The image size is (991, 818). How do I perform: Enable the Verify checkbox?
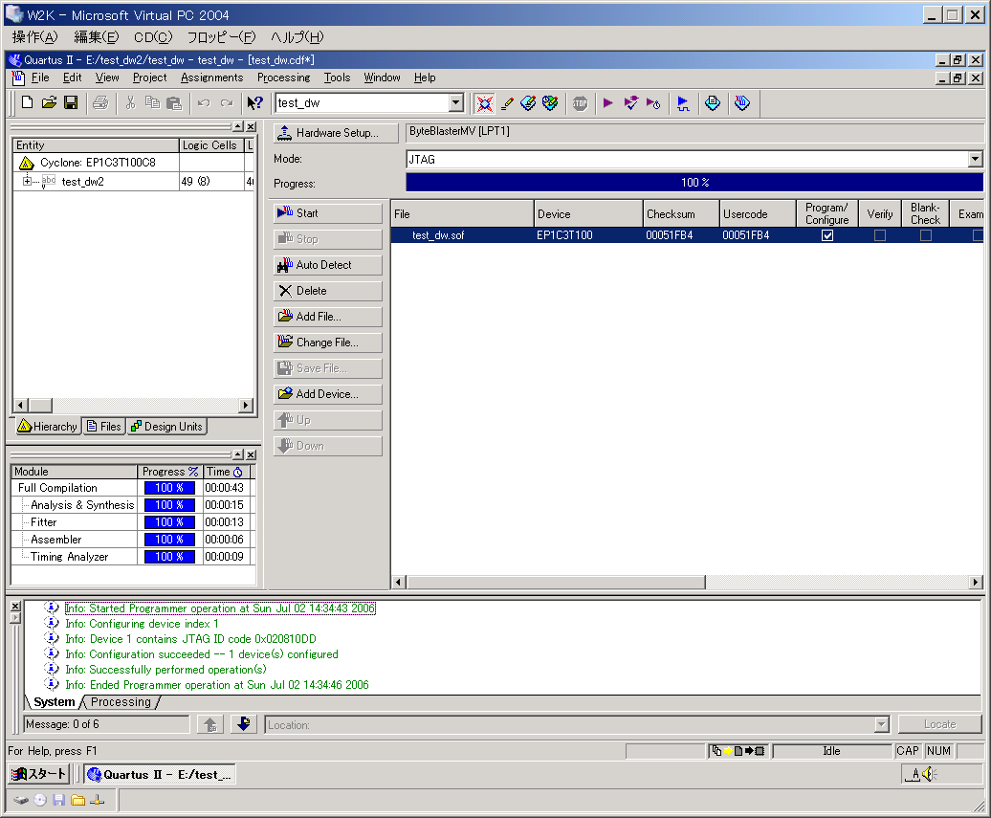pyautogui.click(x=879, y=234)
